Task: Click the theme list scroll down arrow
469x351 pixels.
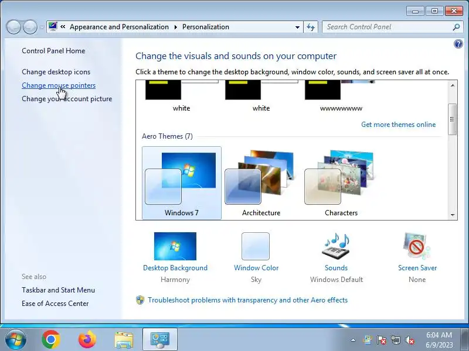Action: coord(453,215)
